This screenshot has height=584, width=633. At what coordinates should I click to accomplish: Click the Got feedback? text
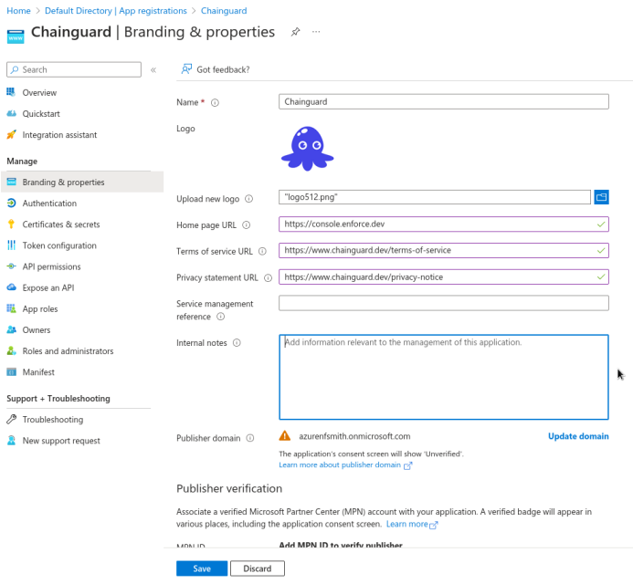(x=223, y=69)
